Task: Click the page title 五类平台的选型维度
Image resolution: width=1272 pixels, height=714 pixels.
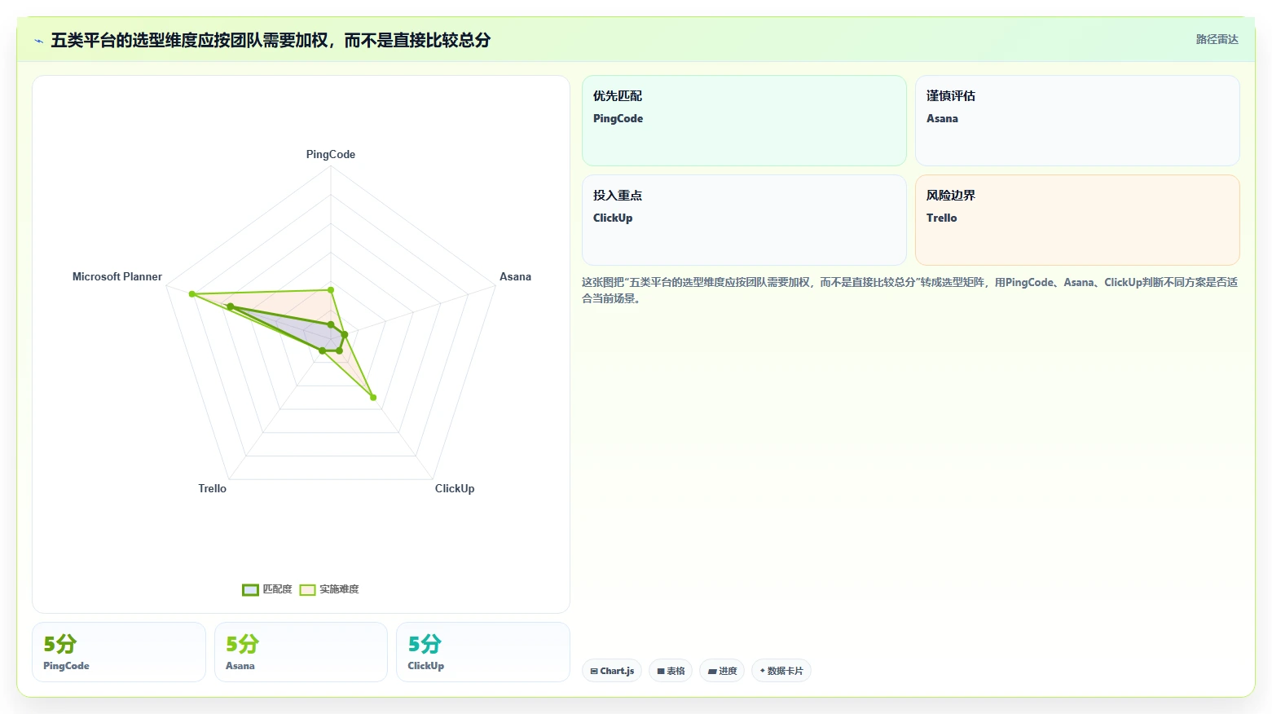Action: [x=271, y=40]
